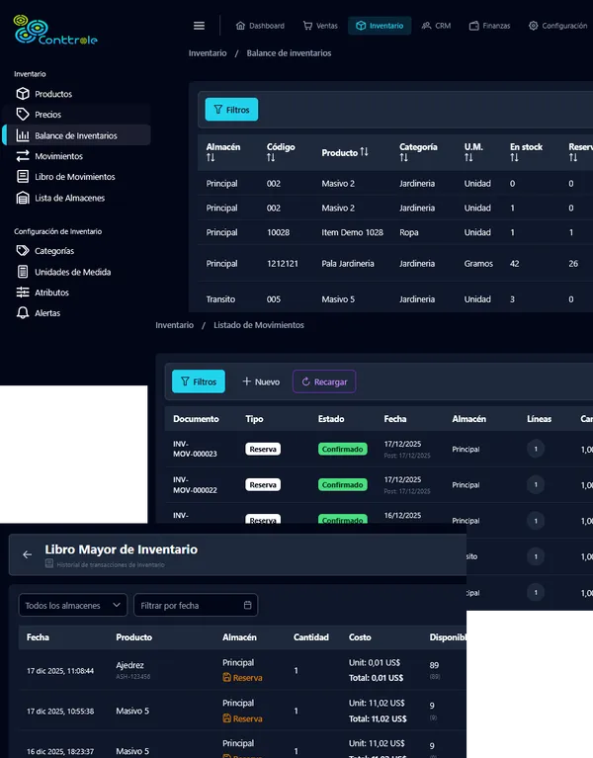Click the Conttrole logo
This screenshot has height=758, width=593.
tap(55, 30)
